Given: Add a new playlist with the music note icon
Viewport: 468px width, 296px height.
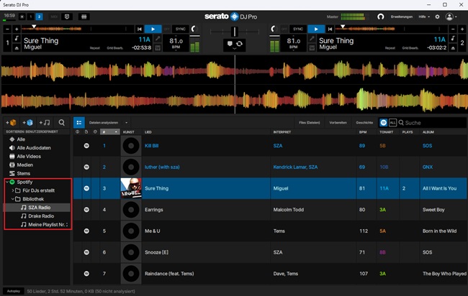Looking at the screenshot, I should point(45,122).
